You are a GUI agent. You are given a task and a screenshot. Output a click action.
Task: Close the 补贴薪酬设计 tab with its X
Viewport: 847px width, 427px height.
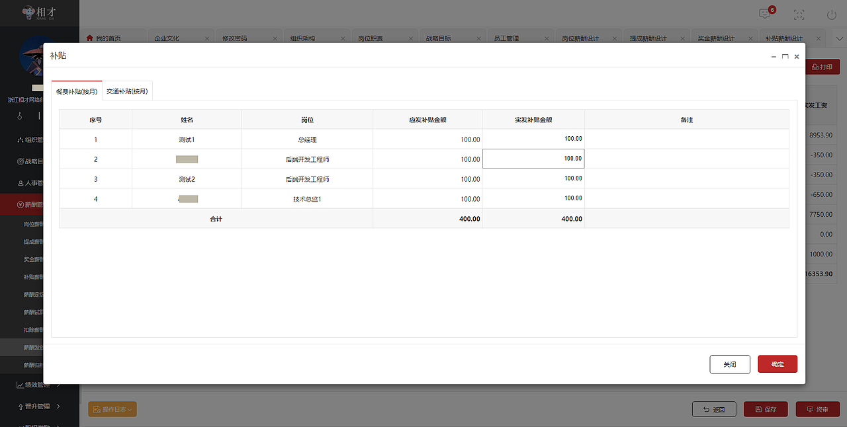point(819,38)
